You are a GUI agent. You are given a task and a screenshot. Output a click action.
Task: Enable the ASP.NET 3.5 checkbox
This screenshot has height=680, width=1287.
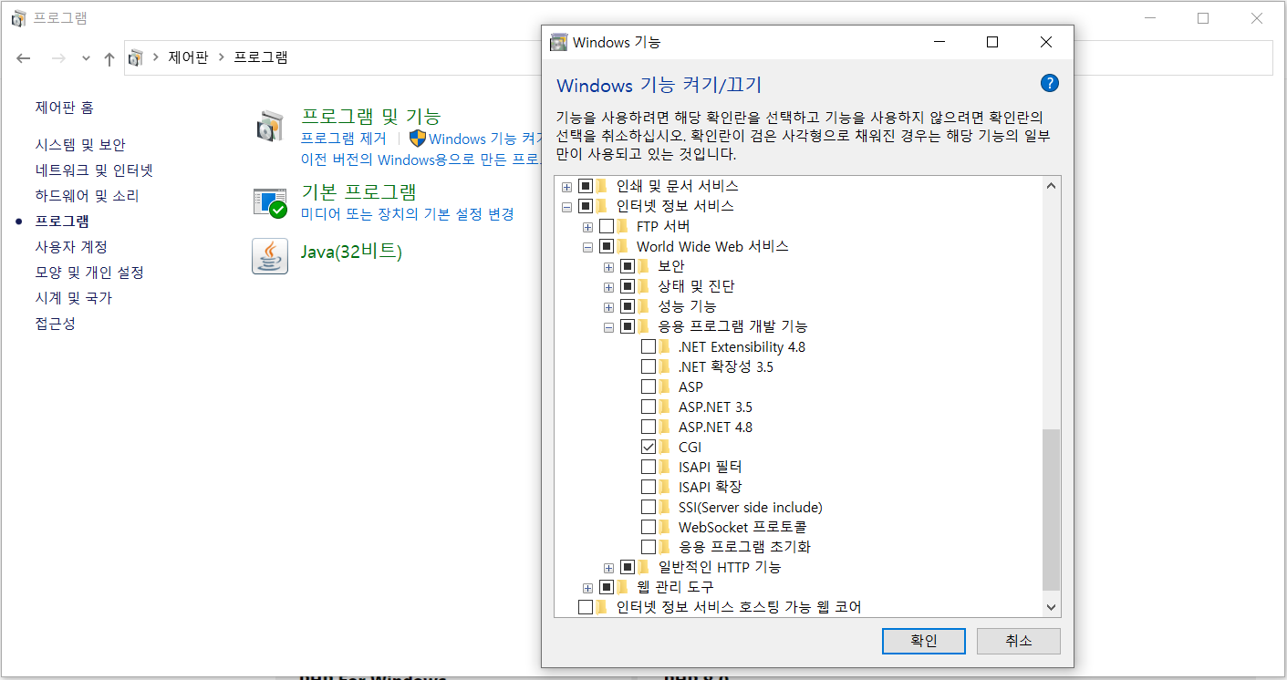(x=649, y=407)
